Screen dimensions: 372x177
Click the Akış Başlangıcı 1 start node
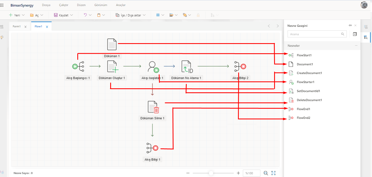point(78,66)
